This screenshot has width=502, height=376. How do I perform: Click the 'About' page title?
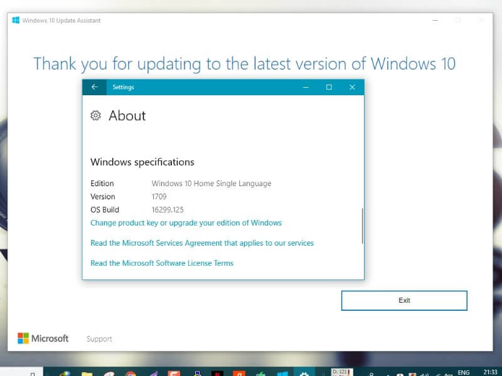click(127, 115)
